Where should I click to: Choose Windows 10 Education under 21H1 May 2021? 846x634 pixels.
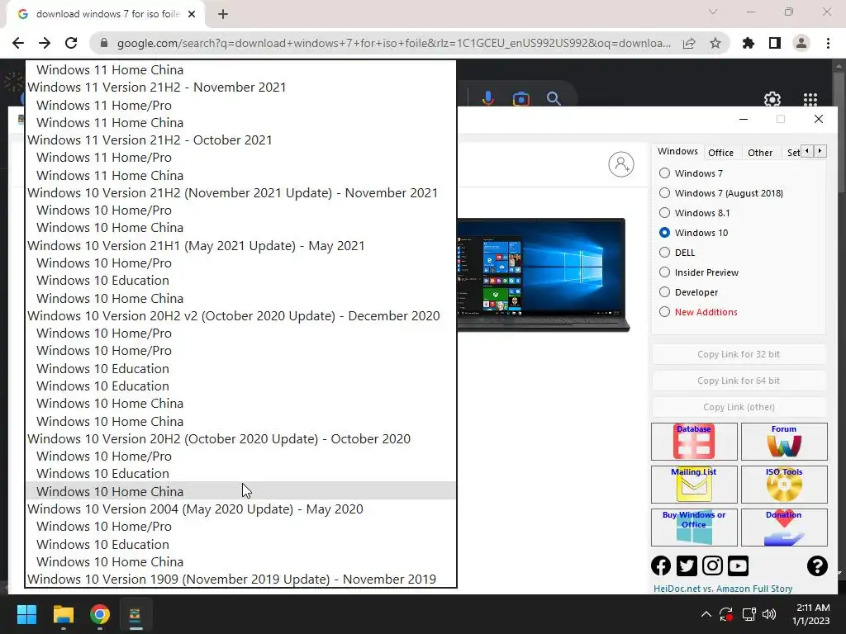point(241,281)
